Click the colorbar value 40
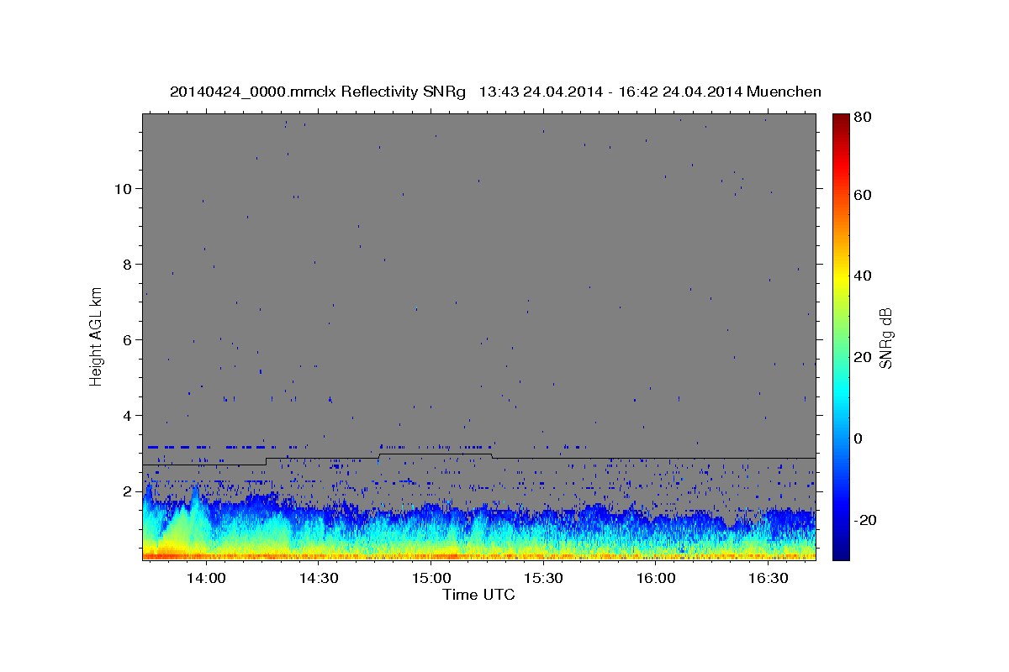Screen dimensions: 1009x672 863,276
